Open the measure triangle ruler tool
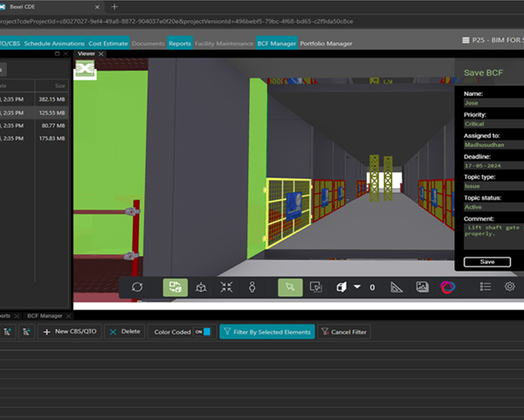524x420 pixels. tap(396, 286)
